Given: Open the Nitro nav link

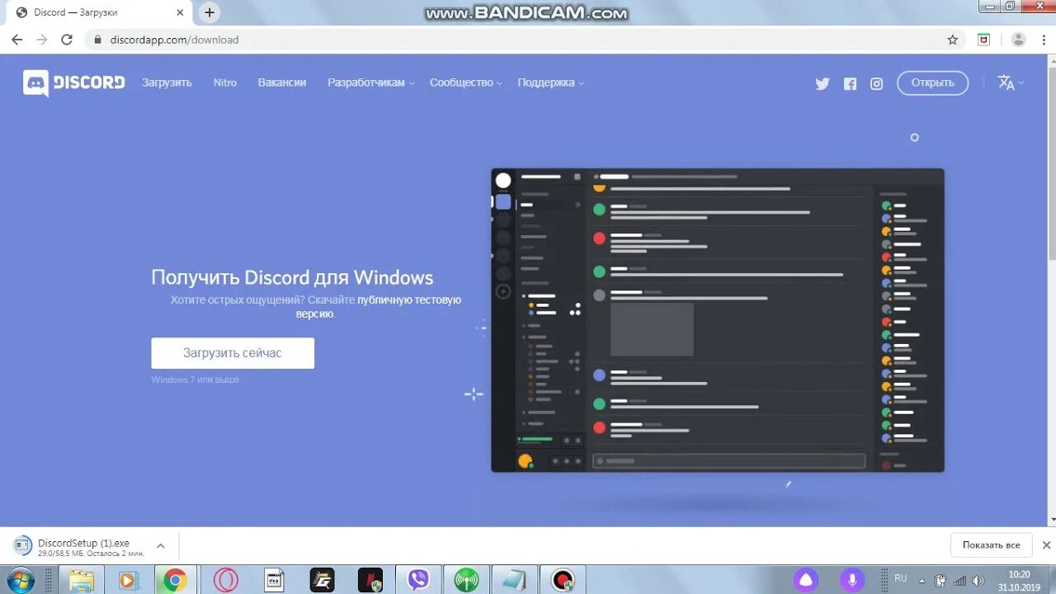Looking at the screenshot, I should [225, 82].
